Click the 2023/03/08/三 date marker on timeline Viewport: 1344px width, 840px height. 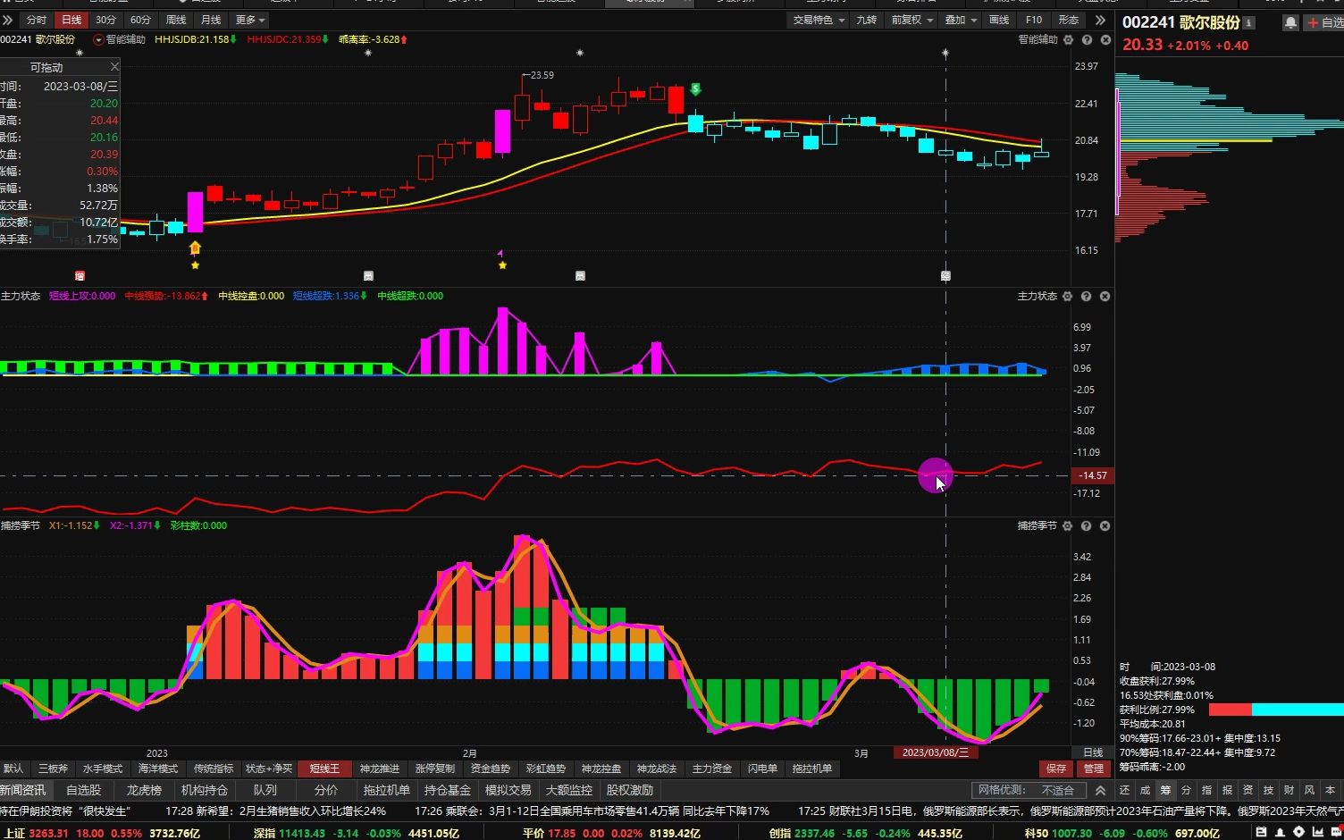pos(936,753)
